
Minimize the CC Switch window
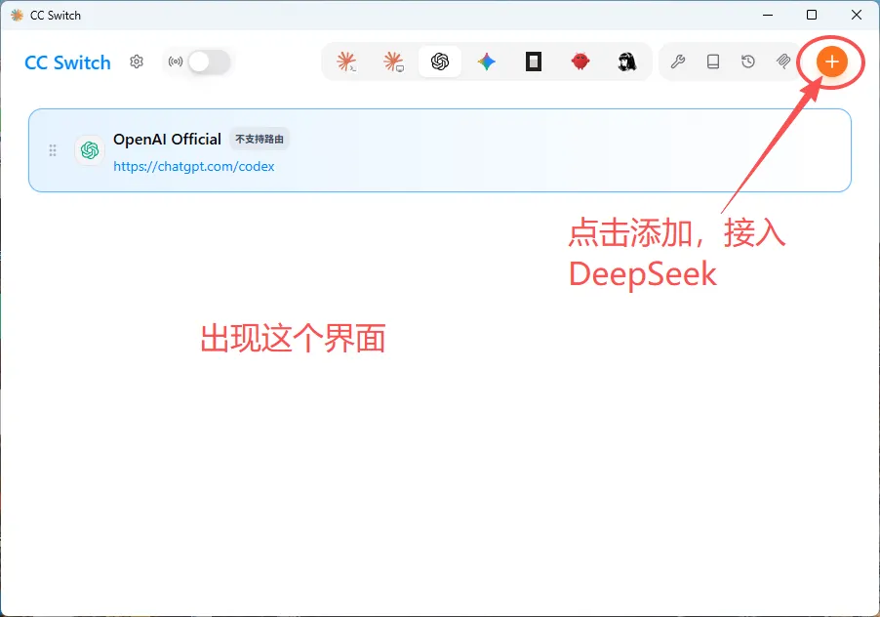[768, 16]
